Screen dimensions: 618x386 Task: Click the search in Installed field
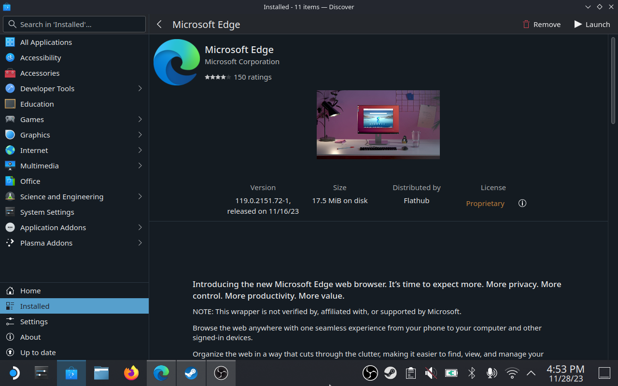click(x=74, y=24)
